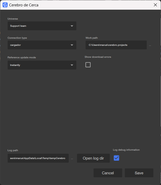This screenshot has height=185, width=161.
Task: Open the Instantly reference update selector
Action: 42,65
